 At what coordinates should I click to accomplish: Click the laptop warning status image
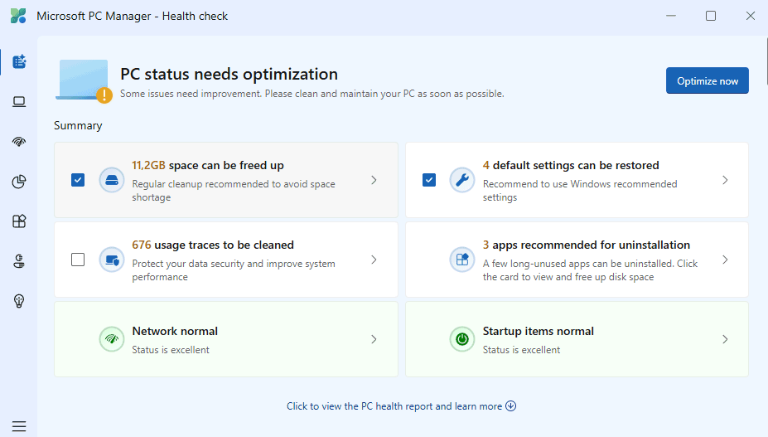(84, 81)
